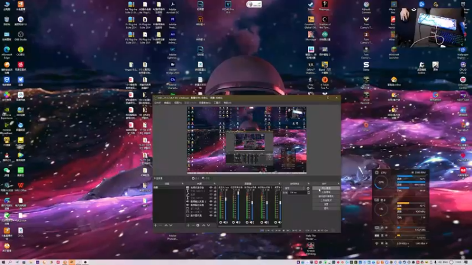The height and width of the screenshot is (265, 472).
Task: Click volume slider of second mixer channel
Action: pos(238,206)
